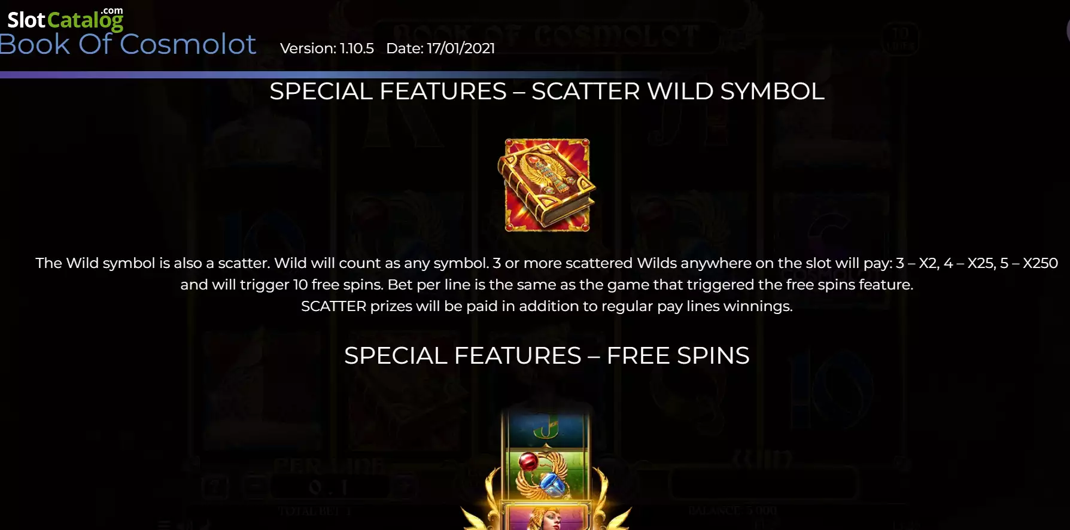The height and width of the screenshot is (530, 1070).
Task: Open the dimmed question mark help icon
Action: [214, 487]
